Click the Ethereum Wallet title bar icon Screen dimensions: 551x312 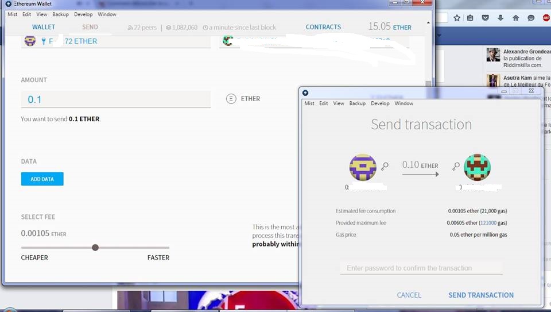point(9,4)
